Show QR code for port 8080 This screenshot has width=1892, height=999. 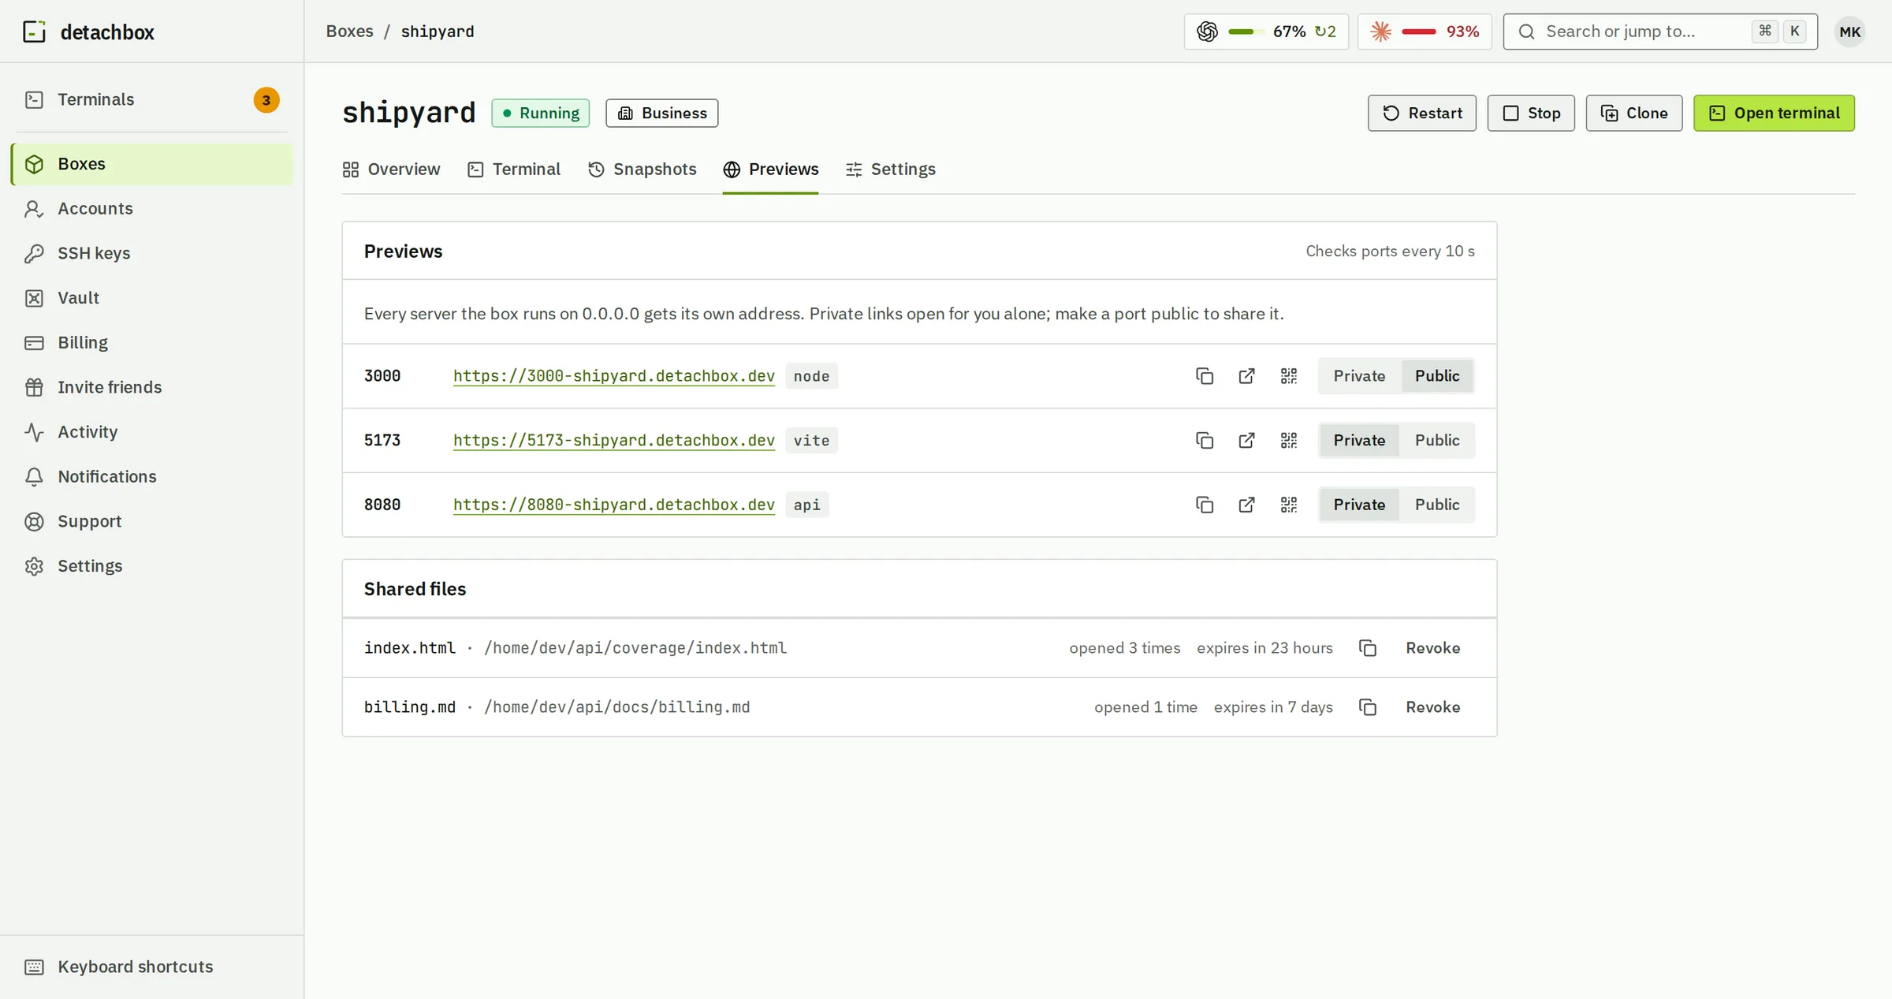coord(1289,505)
